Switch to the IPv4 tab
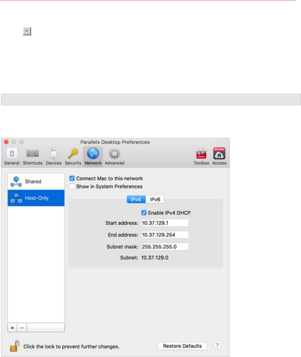This screenshot has width=301, height=357. tap(136, 199)
